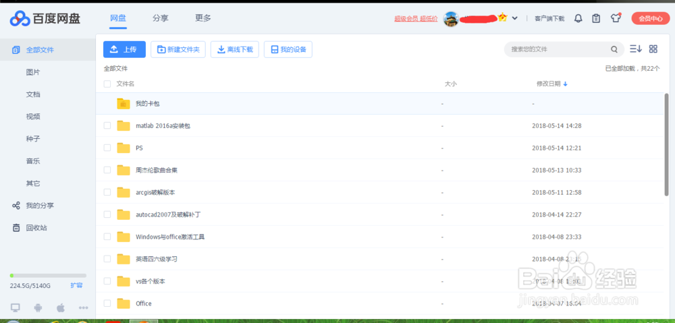Check the 英语四六级学习 checkbox

pyautogui.click(x=107, y=259)
